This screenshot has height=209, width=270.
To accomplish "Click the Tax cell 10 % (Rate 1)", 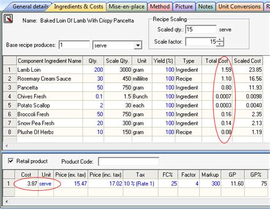I will point(141,183).
